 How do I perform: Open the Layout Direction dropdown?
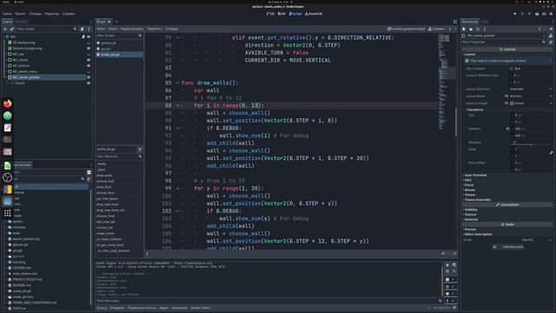coord(531,89)
